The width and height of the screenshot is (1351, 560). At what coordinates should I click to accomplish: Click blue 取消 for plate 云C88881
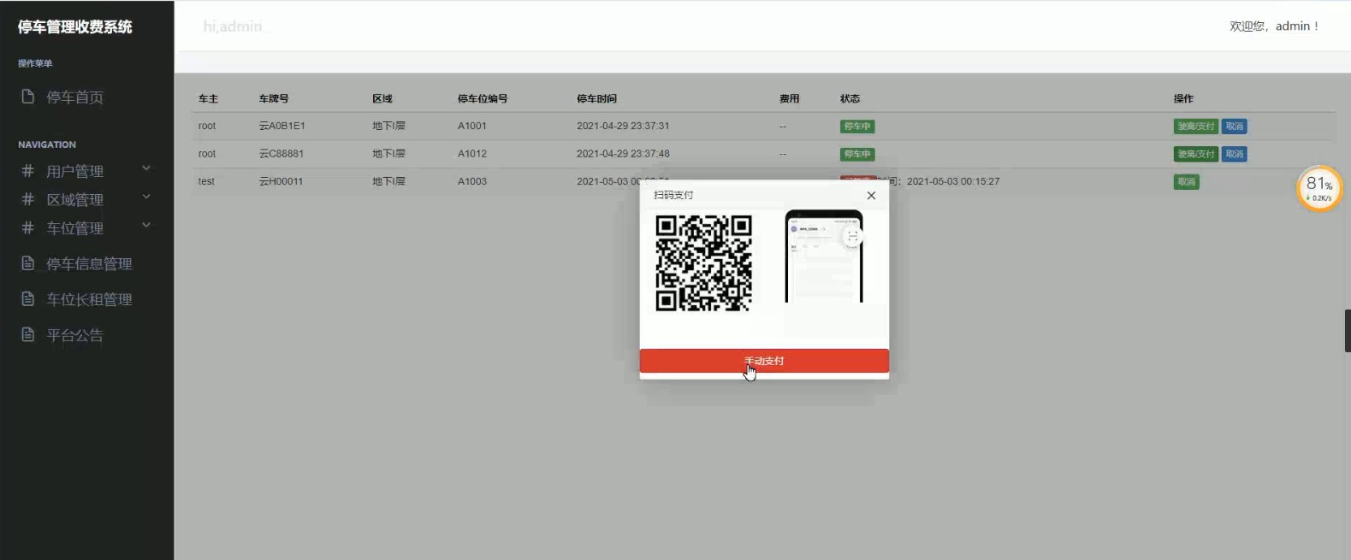pos(1234,154)
